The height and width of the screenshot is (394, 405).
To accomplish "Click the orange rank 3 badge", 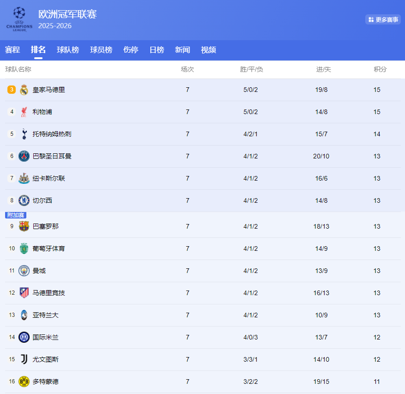I will coord(12,90).
